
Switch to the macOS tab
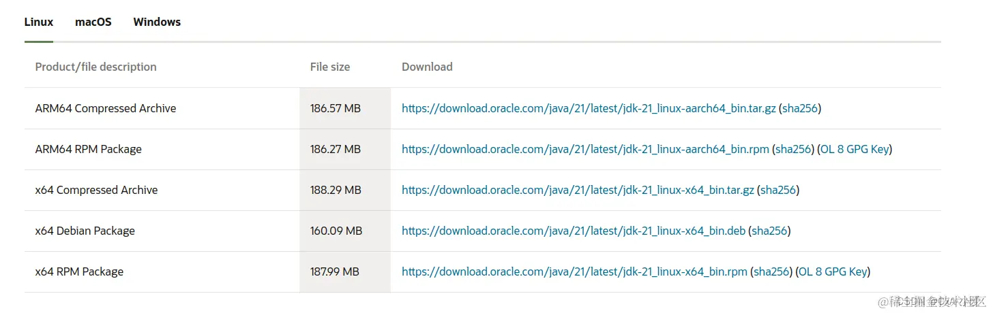(93, 22)
